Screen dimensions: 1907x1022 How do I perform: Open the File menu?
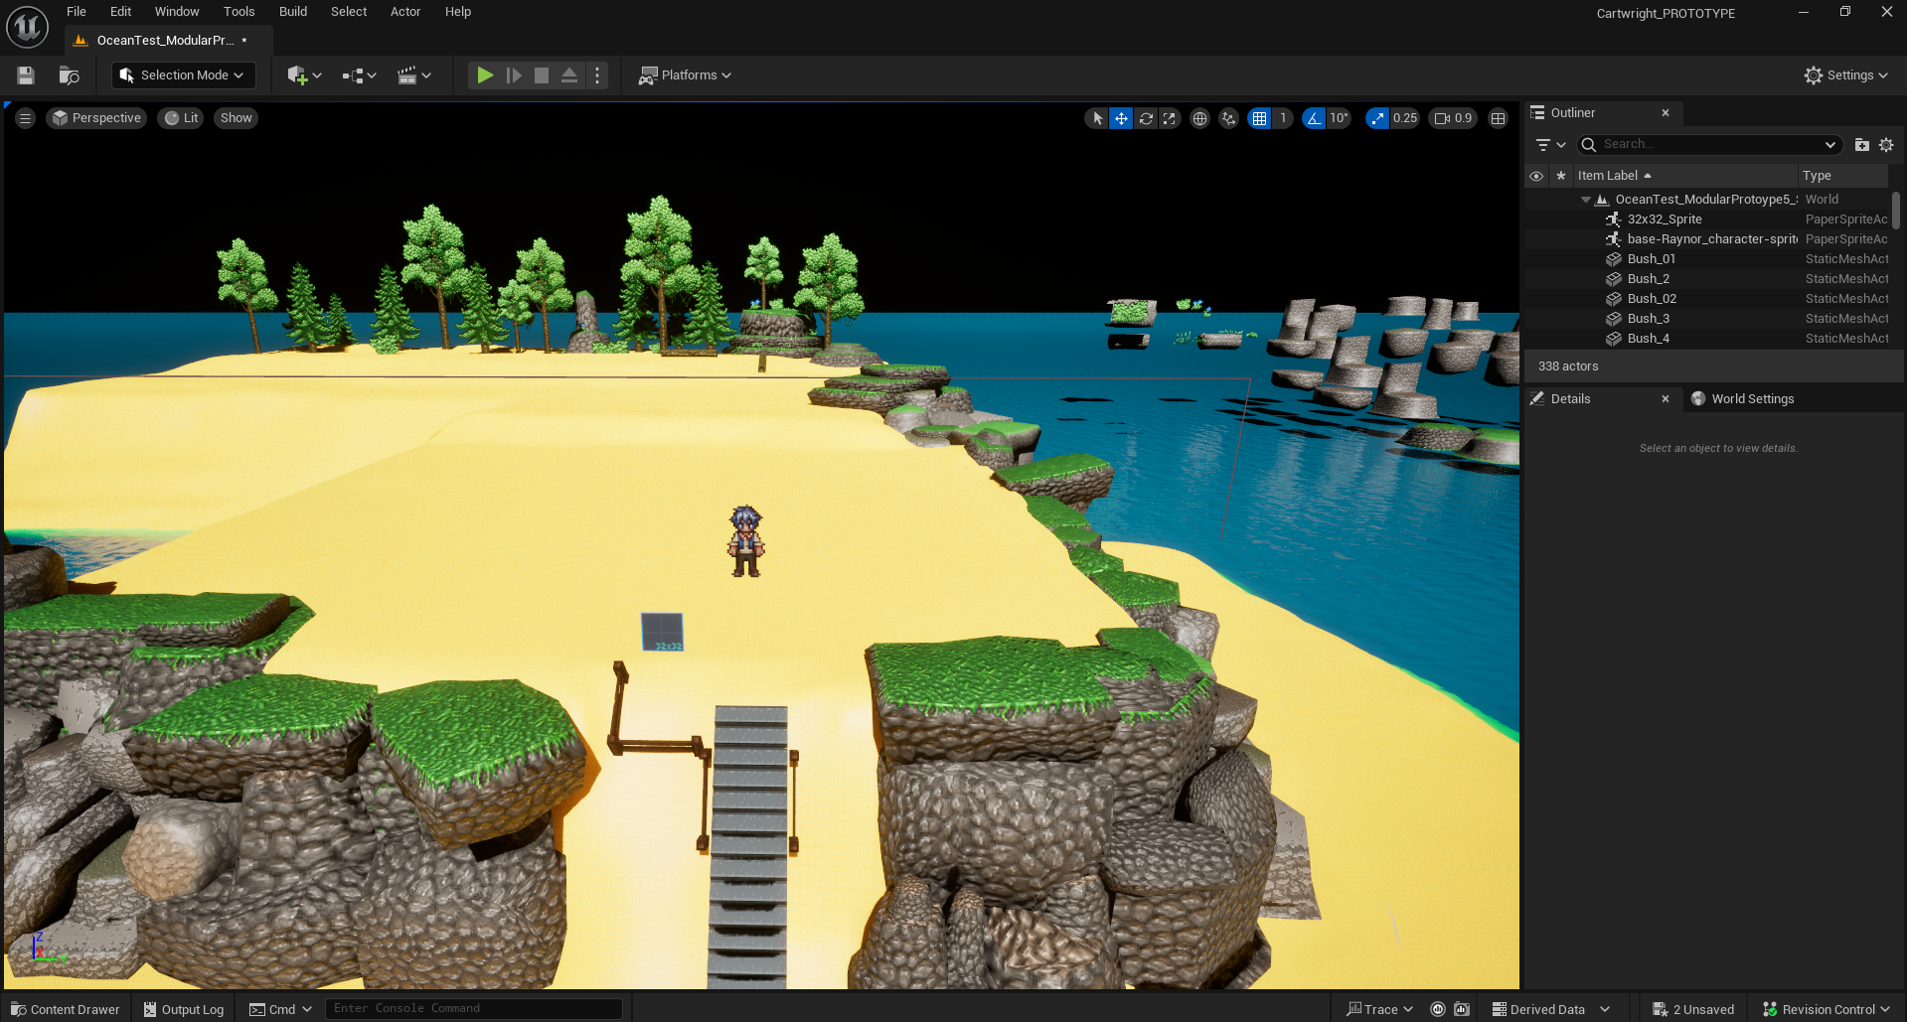[77, 12]
